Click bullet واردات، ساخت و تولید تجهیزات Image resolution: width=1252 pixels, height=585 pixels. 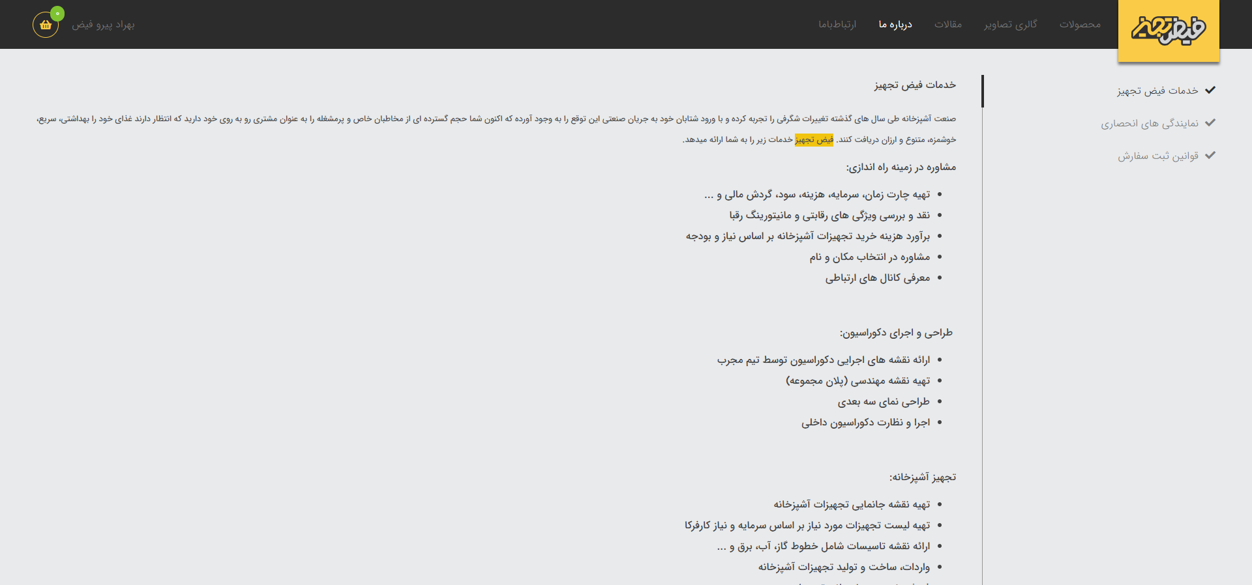coord(844,567)
